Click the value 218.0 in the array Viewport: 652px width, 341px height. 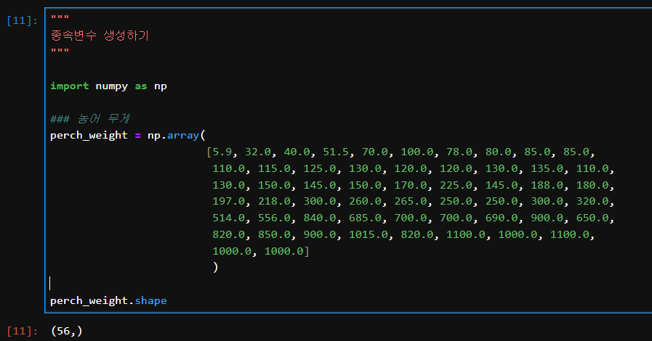pos(274,201)
